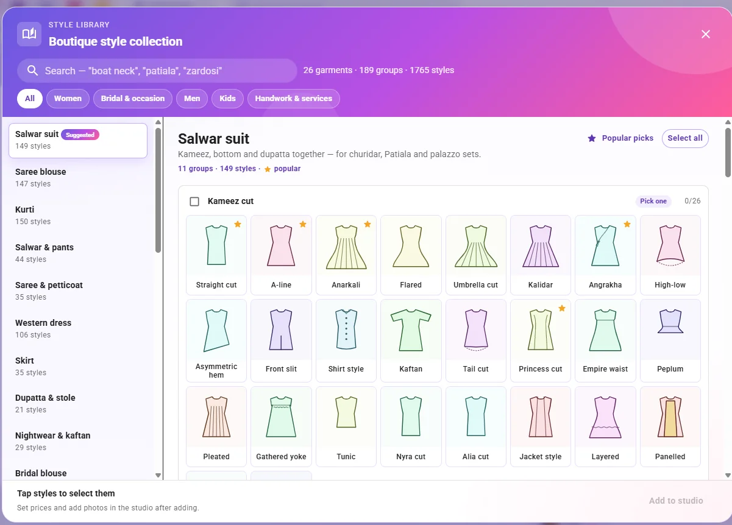Open the Salwar suit garment
This screenshot has width=732, height=525.
point(78,140)
